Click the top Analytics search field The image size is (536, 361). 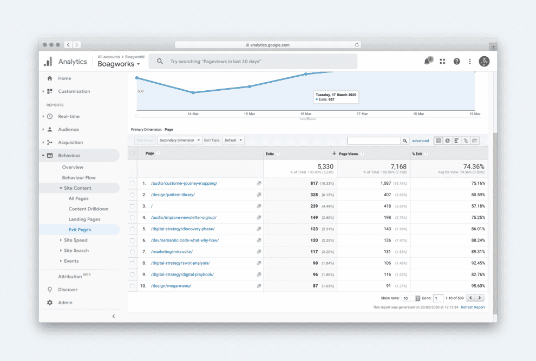(x=253, y=62)
